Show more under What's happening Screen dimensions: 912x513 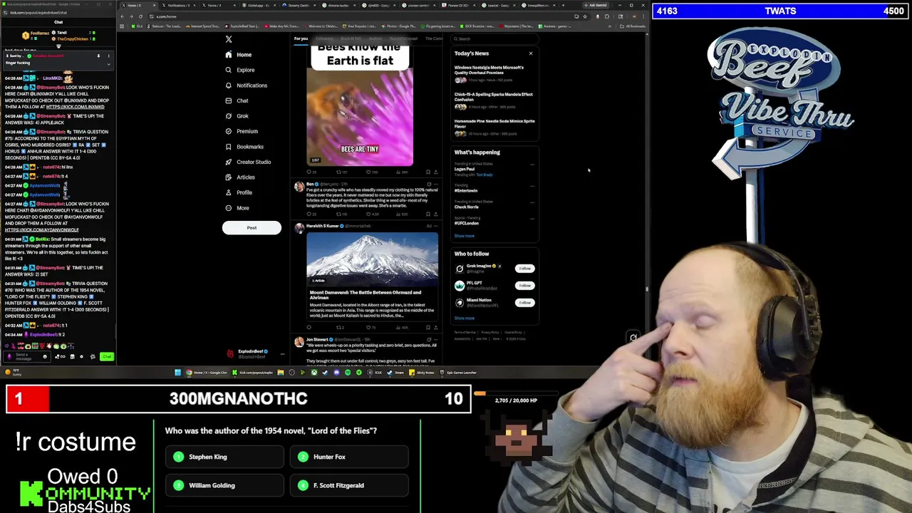[464, 236]
